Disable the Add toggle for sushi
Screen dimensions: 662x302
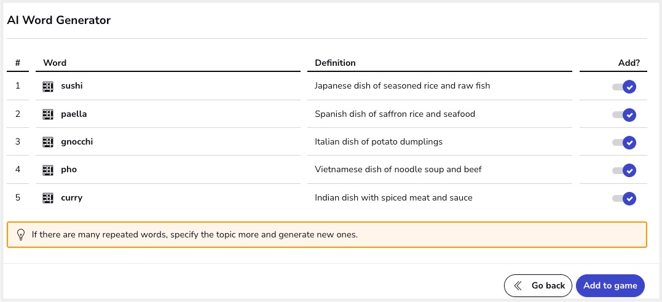point(624,87)
